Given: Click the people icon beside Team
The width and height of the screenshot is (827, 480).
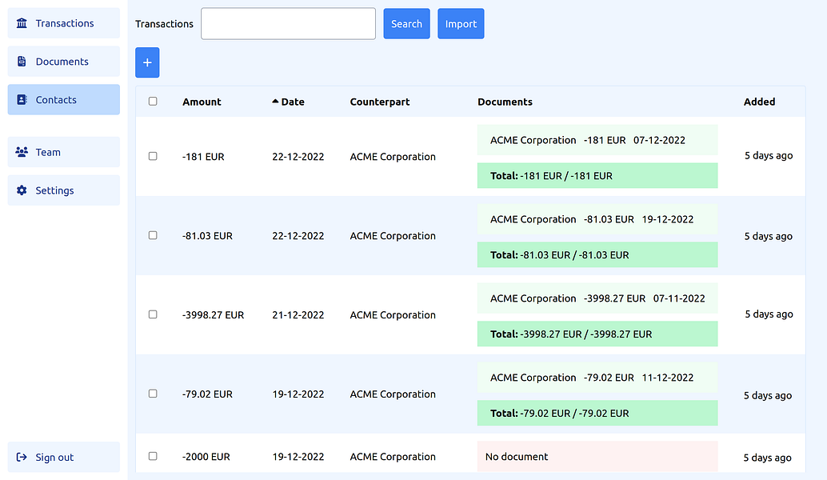Looking at the screenshot, I should (22, 152).
